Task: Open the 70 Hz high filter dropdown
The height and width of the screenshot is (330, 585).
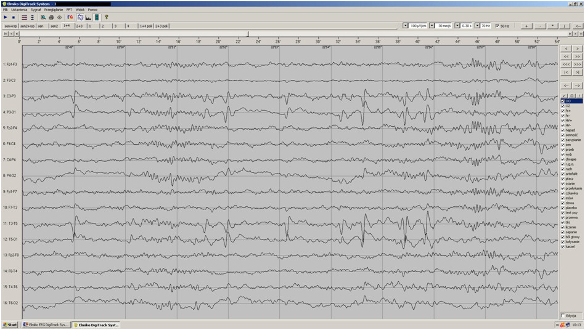Action: click(477, 26)
